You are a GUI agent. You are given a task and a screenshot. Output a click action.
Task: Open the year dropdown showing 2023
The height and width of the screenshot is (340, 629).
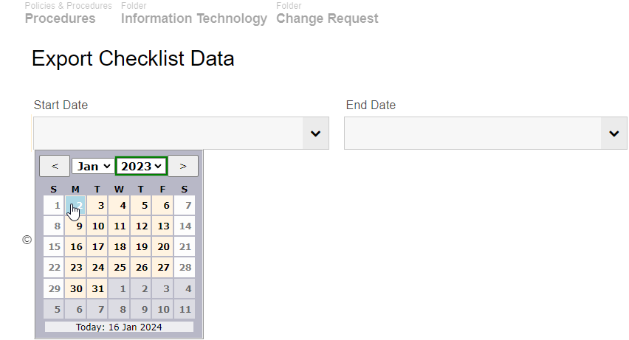(x=142, y=166)
